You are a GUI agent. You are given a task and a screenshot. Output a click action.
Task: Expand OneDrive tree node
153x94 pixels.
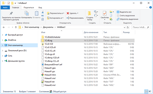[2, 40]
